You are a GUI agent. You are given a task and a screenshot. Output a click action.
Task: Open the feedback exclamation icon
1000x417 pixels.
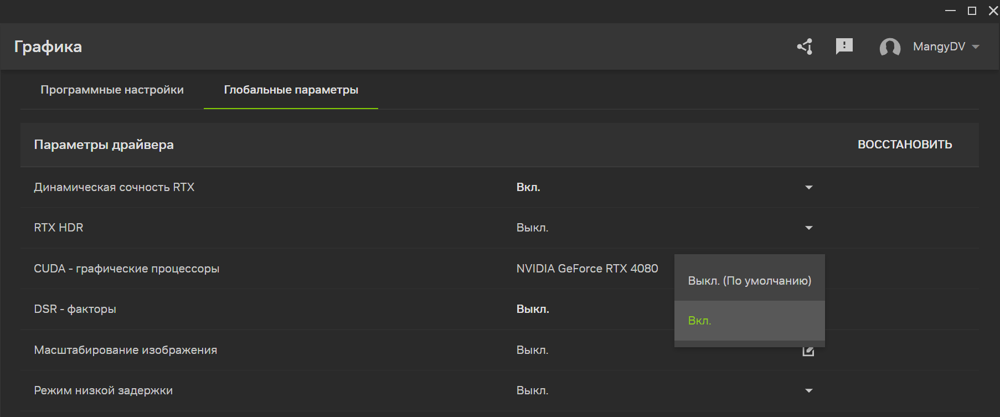click(844, 46)
